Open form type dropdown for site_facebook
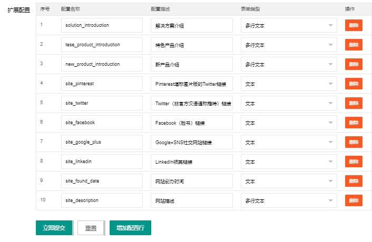 [289, 123]
